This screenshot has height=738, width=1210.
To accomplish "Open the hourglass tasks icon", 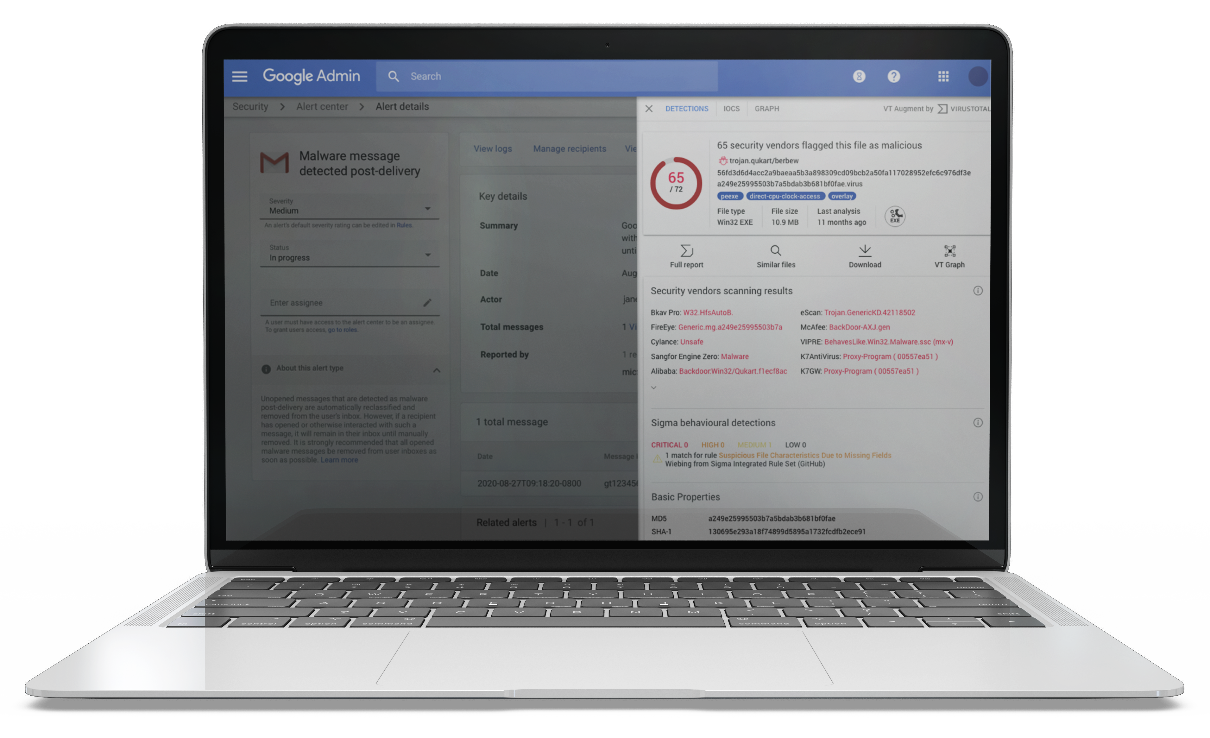I will 859,76.
